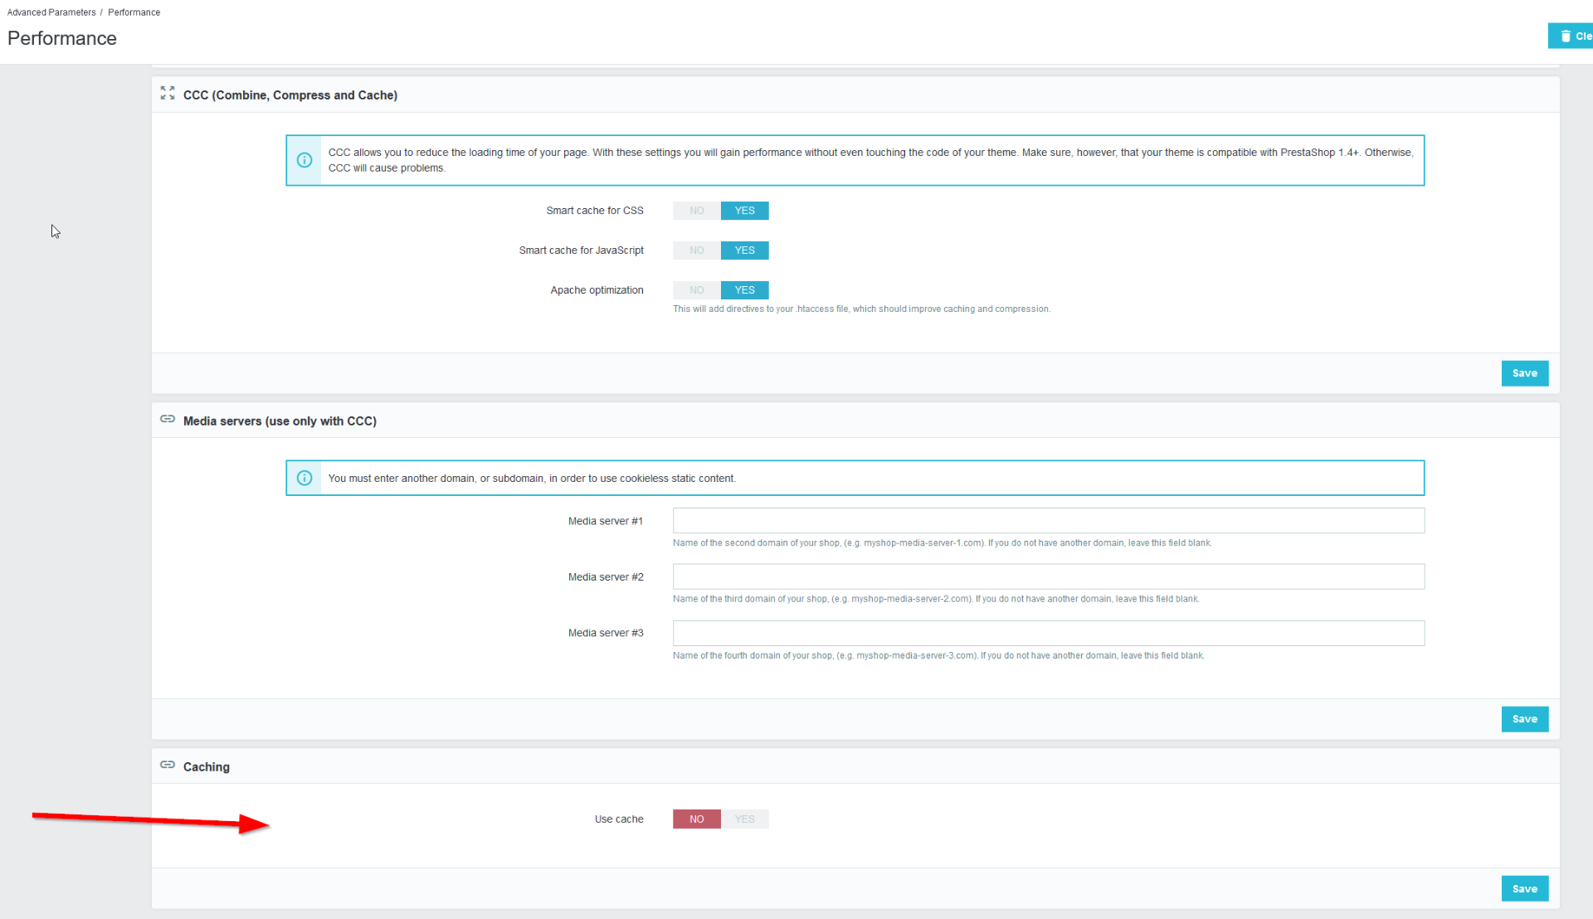Click the Media servers link icon
The image size is (1593, 919).
[x=168, y=420]
